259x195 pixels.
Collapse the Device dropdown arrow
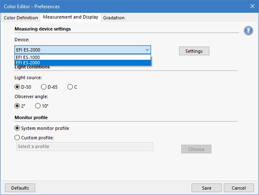click(147, 50)
